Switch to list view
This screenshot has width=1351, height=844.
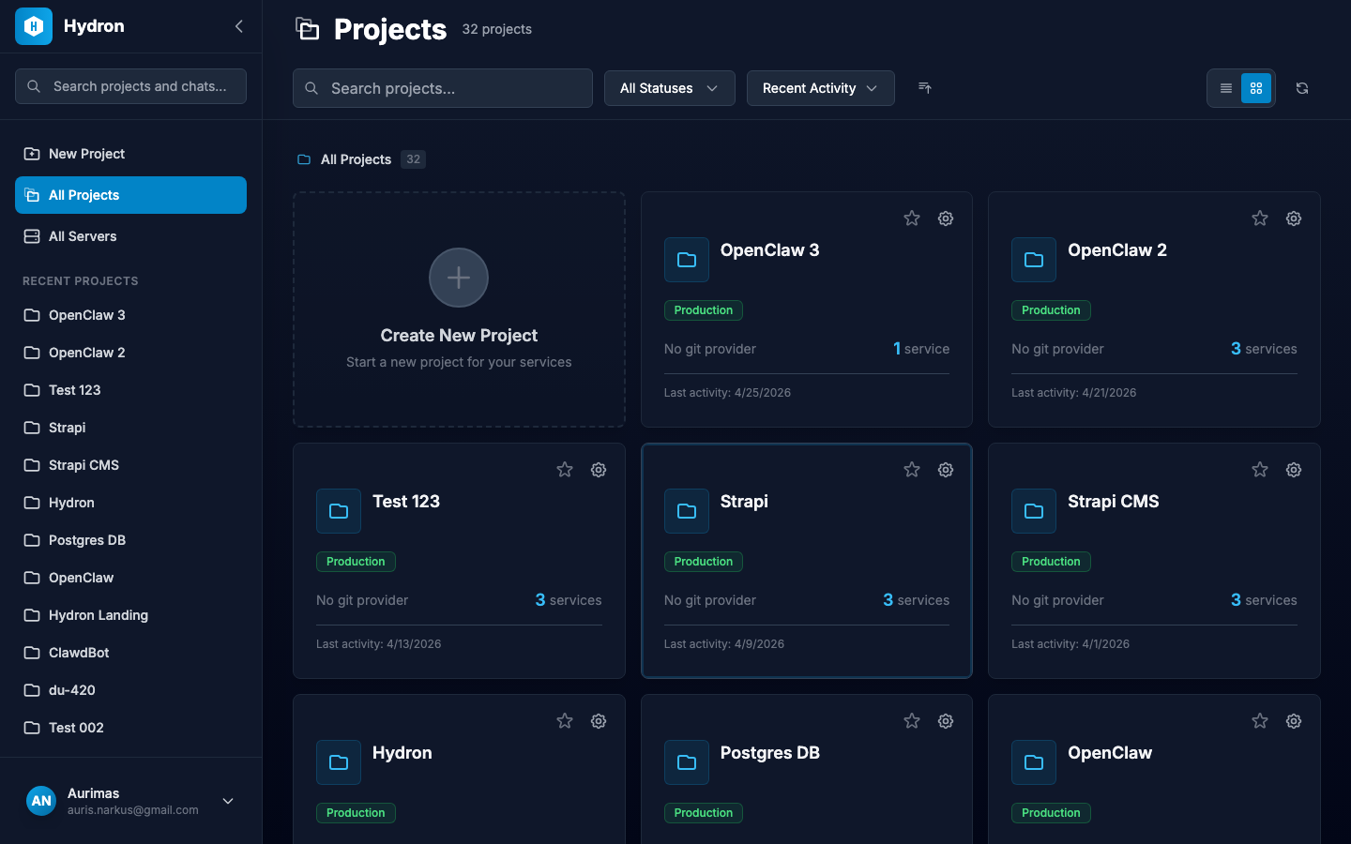click(x=1226, y=88)
